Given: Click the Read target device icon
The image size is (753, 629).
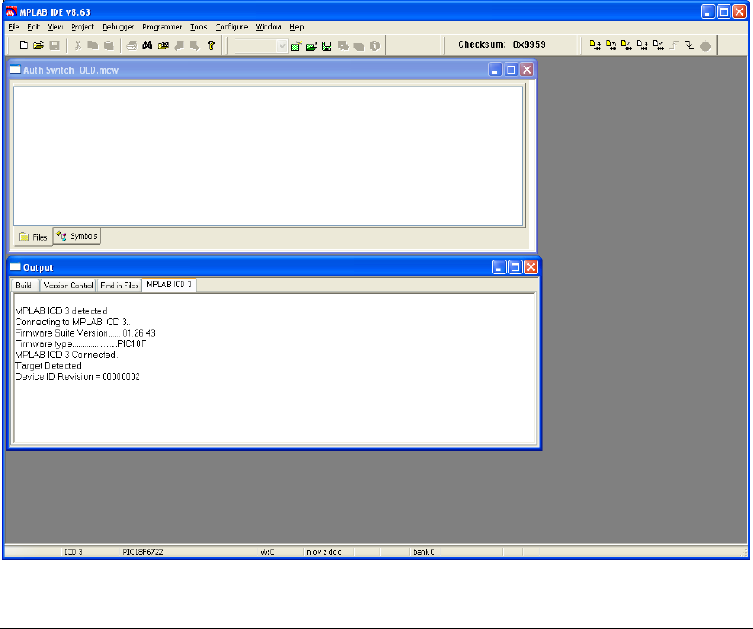Looking at the screenshot, I should (611, 45).
